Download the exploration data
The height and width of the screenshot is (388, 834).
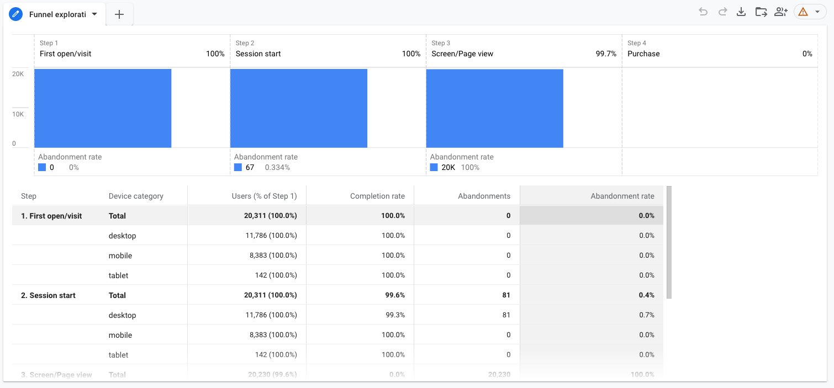(x=741, y=12)
